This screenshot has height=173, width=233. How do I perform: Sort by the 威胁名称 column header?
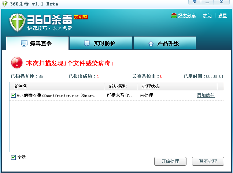pyautogui.click(x=121, y=86)
